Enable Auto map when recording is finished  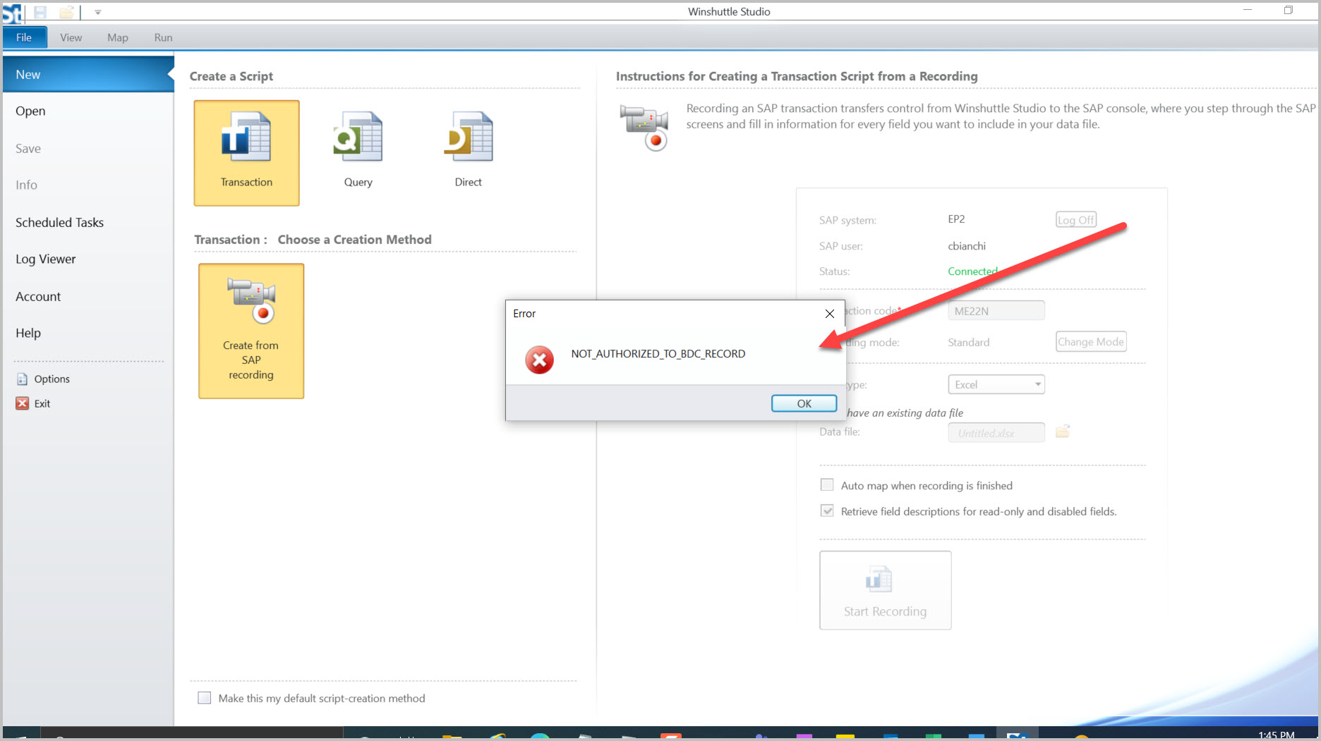click(827, 485)
